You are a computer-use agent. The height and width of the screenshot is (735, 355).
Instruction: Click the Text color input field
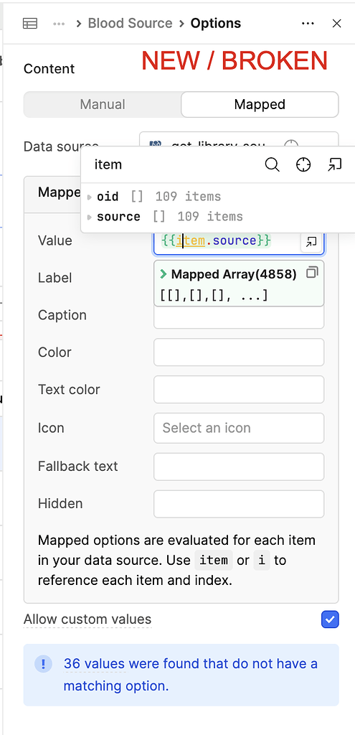pyautogui.click(x=239, y=390)
